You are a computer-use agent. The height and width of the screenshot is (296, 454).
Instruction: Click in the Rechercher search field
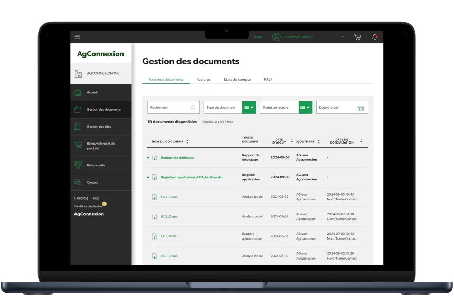click(167, 108)
